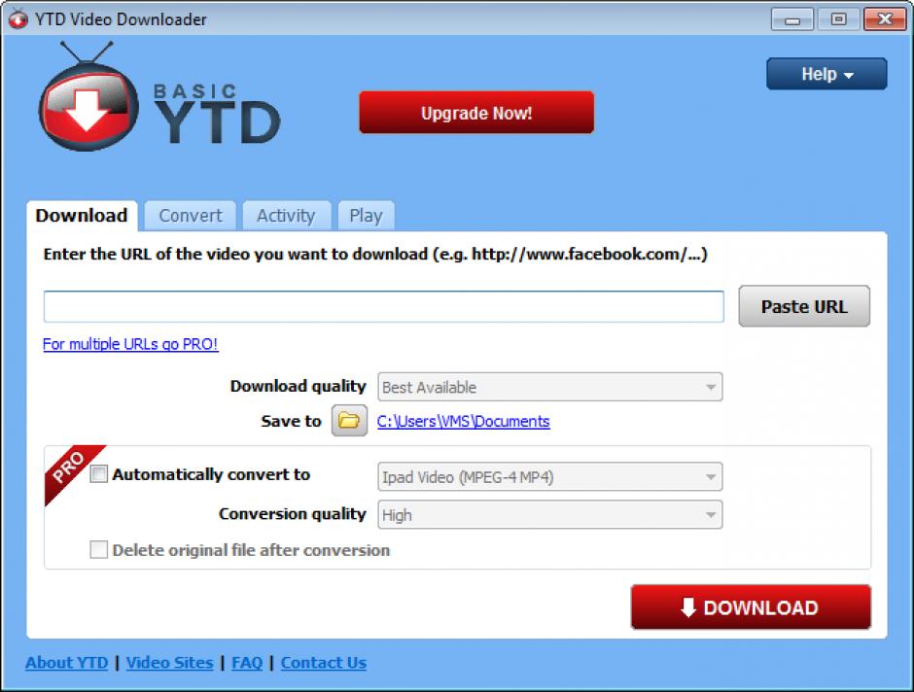Click the Save to label
This screenshot has height=692, width=914.
pos(291,421)
